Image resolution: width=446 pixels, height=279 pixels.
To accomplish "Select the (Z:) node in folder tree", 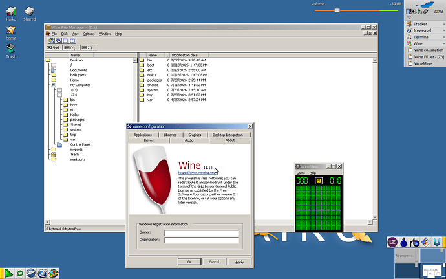I will [x=74, y=95].
